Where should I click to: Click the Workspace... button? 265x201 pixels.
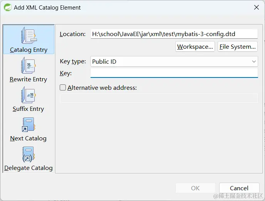coord(195,47)
